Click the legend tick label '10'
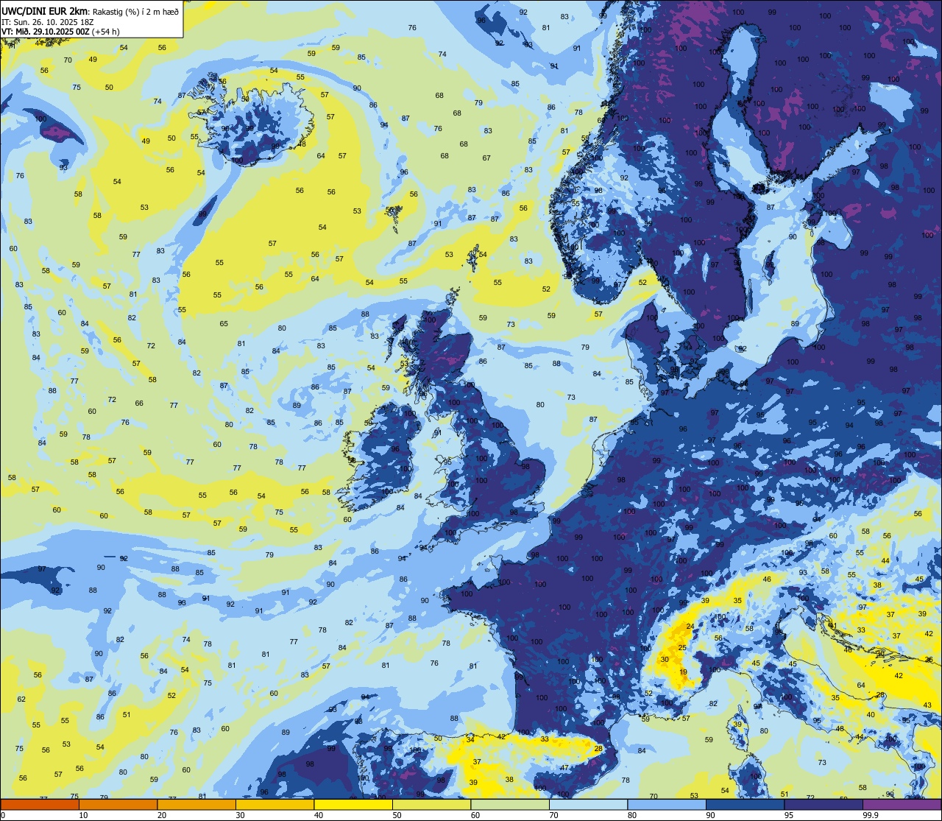 (x=83, y=815)
